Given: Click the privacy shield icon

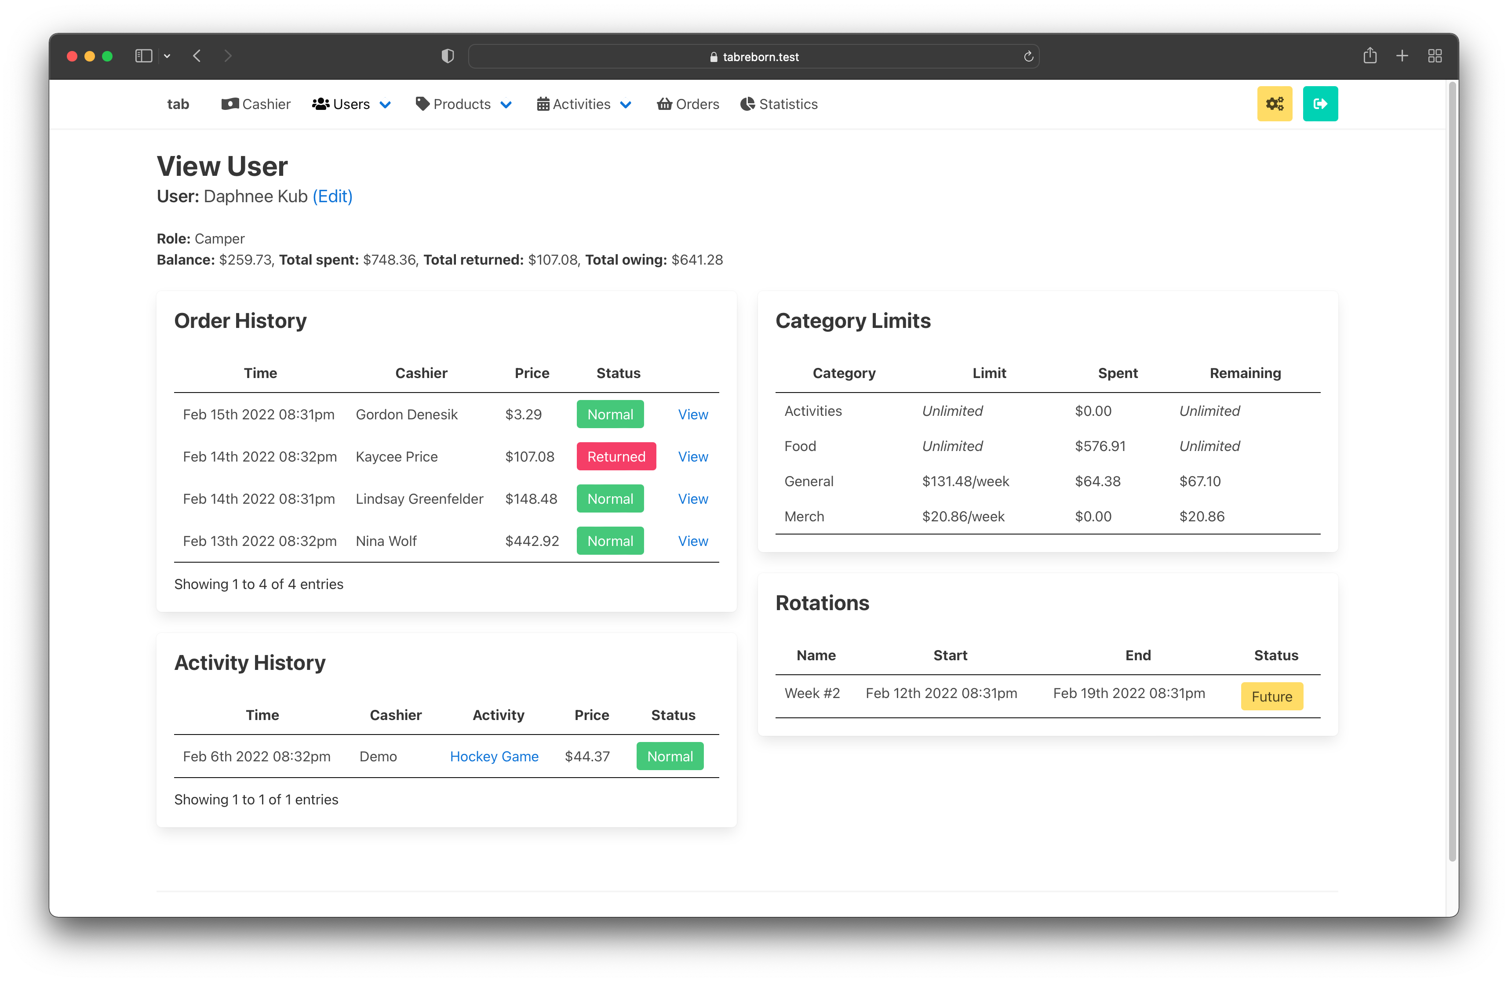Looking at the screenshot, I should pyautogui.click(x=447, y=56).
